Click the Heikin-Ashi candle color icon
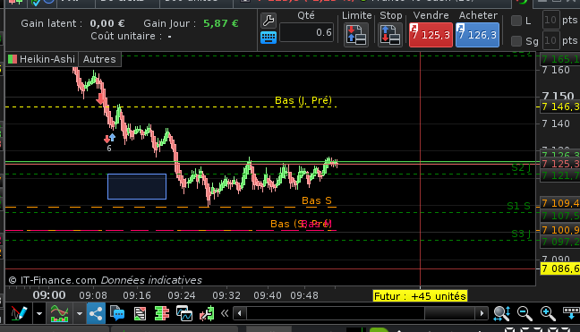The width and height of the screenshot is (580, 332). click(13, 59)
